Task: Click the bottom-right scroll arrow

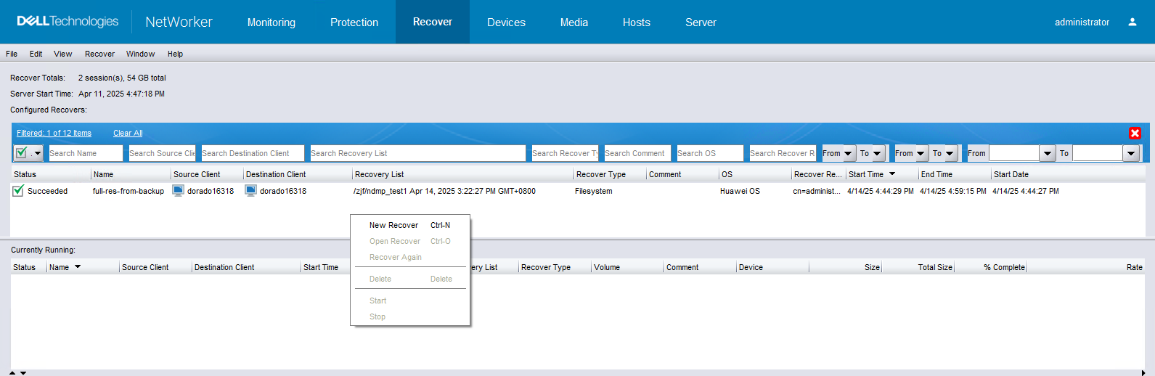Action: [x=1143, y=372]
